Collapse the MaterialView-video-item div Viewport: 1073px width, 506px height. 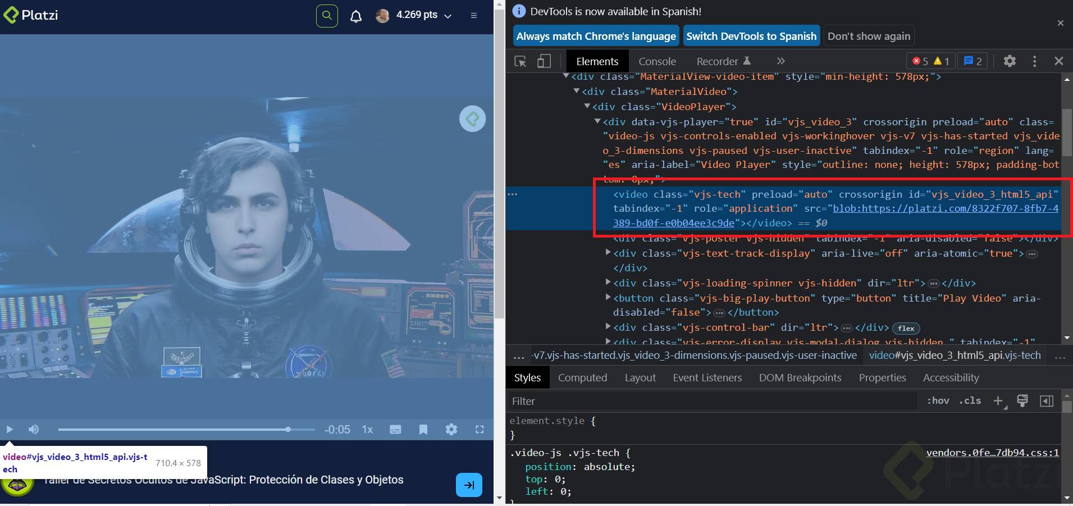(566, 76)
